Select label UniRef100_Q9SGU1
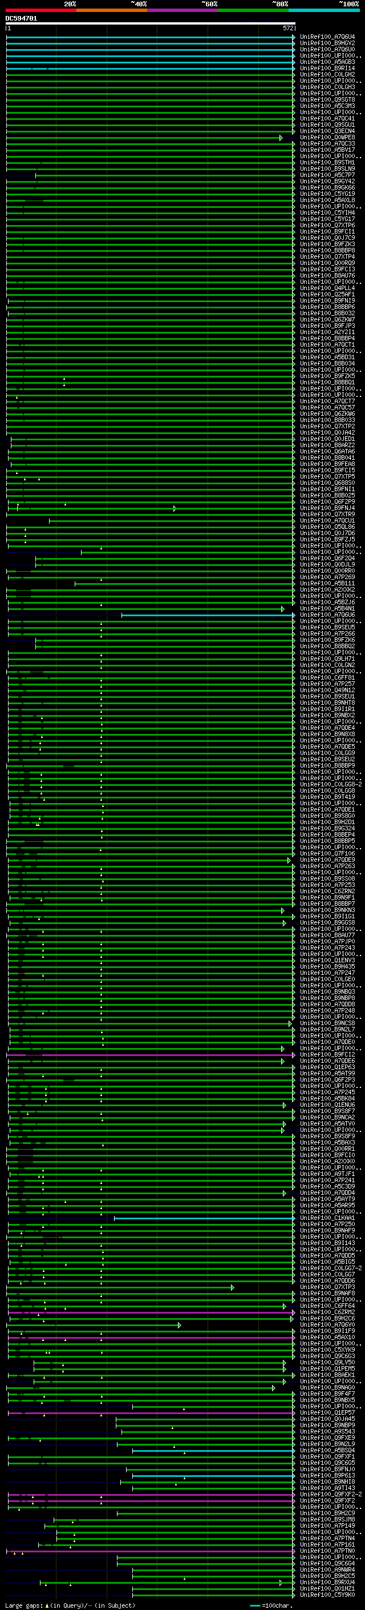 [327, 125]
